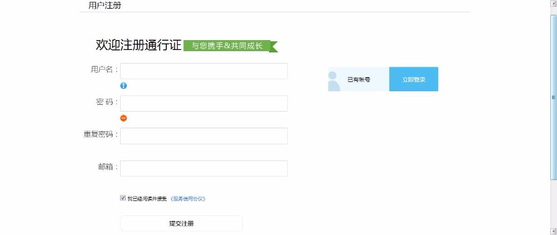Click the user avatar icon beside 已有帐号
This screenshot has height=235, width=557.
(x=334, y=81)
